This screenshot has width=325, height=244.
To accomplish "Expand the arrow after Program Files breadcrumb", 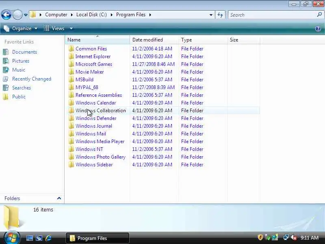I will pyautogui.click(x=150, y=15).
